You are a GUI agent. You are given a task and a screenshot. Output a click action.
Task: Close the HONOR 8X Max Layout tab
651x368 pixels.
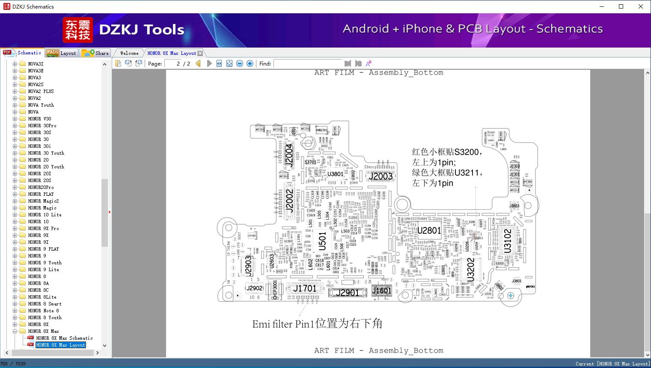(200, 54)
